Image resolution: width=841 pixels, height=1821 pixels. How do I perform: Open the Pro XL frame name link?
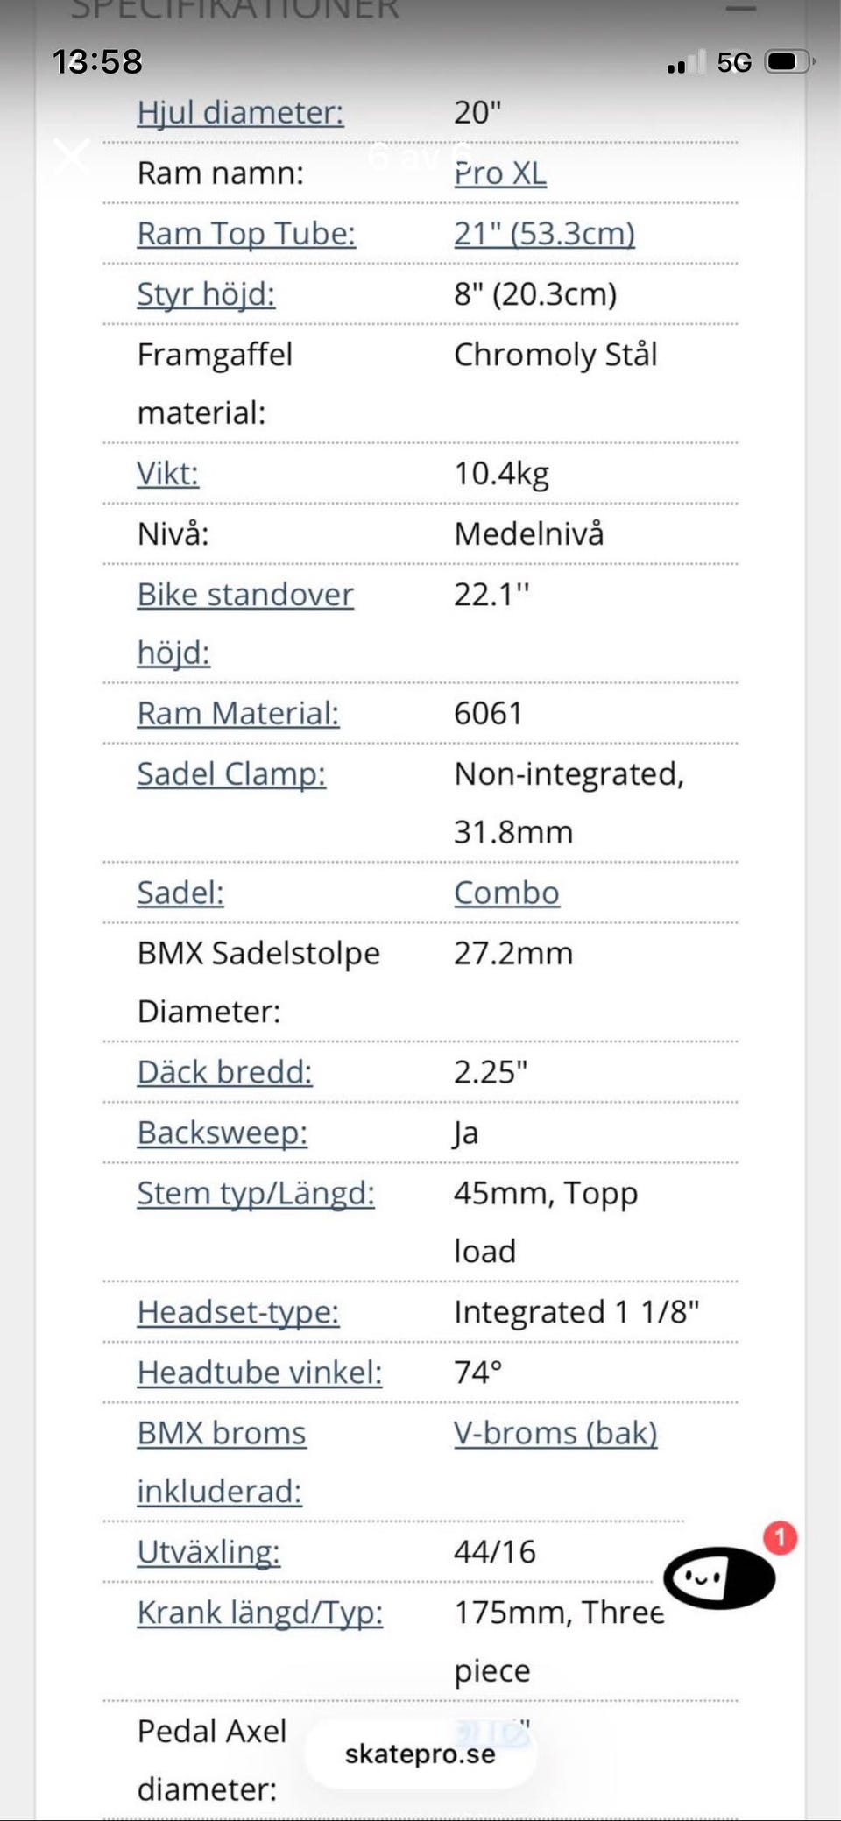click(x=500, y=173)
